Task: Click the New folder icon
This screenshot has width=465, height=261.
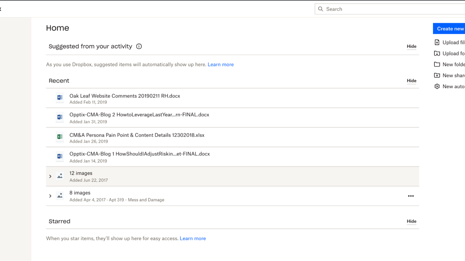Action: (437, 65)
